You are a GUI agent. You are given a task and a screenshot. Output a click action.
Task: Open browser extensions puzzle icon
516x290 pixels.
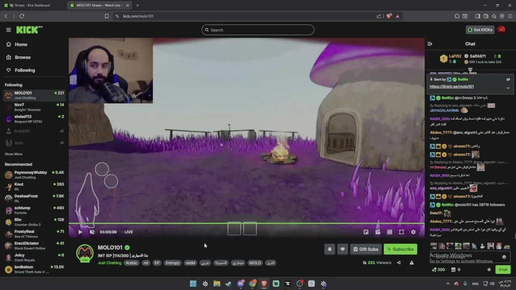pos(457,16)
